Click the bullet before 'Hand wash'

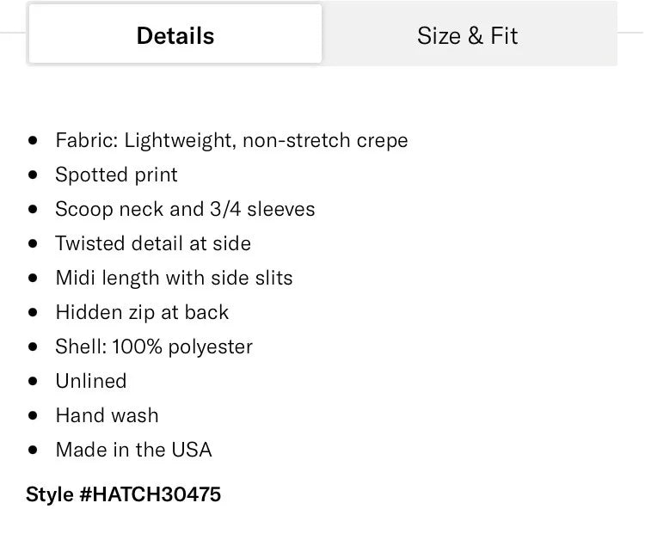click(34, 415)
